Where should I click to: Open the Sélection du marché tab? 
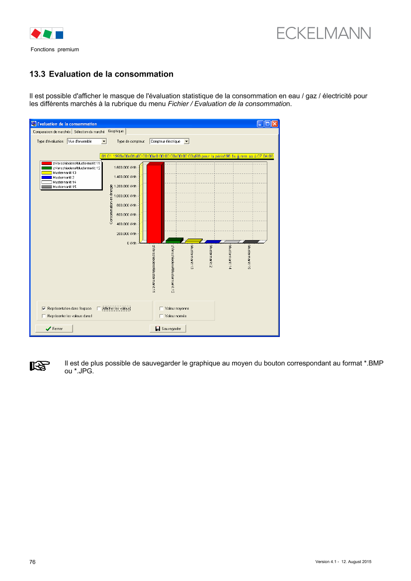click(x=89, y=132)
